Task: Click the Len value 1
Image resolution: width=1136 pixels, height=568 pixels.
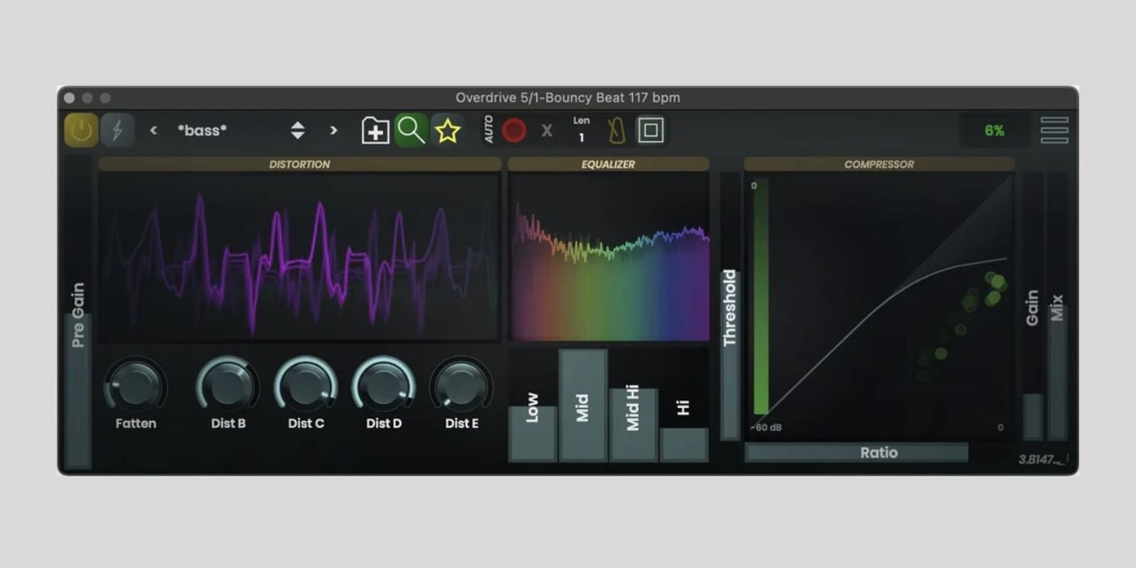Action: (x=581, y=138)
